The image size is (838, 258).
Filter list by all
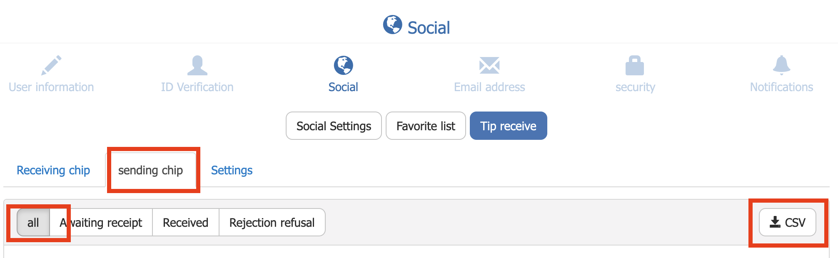point(33,223)
